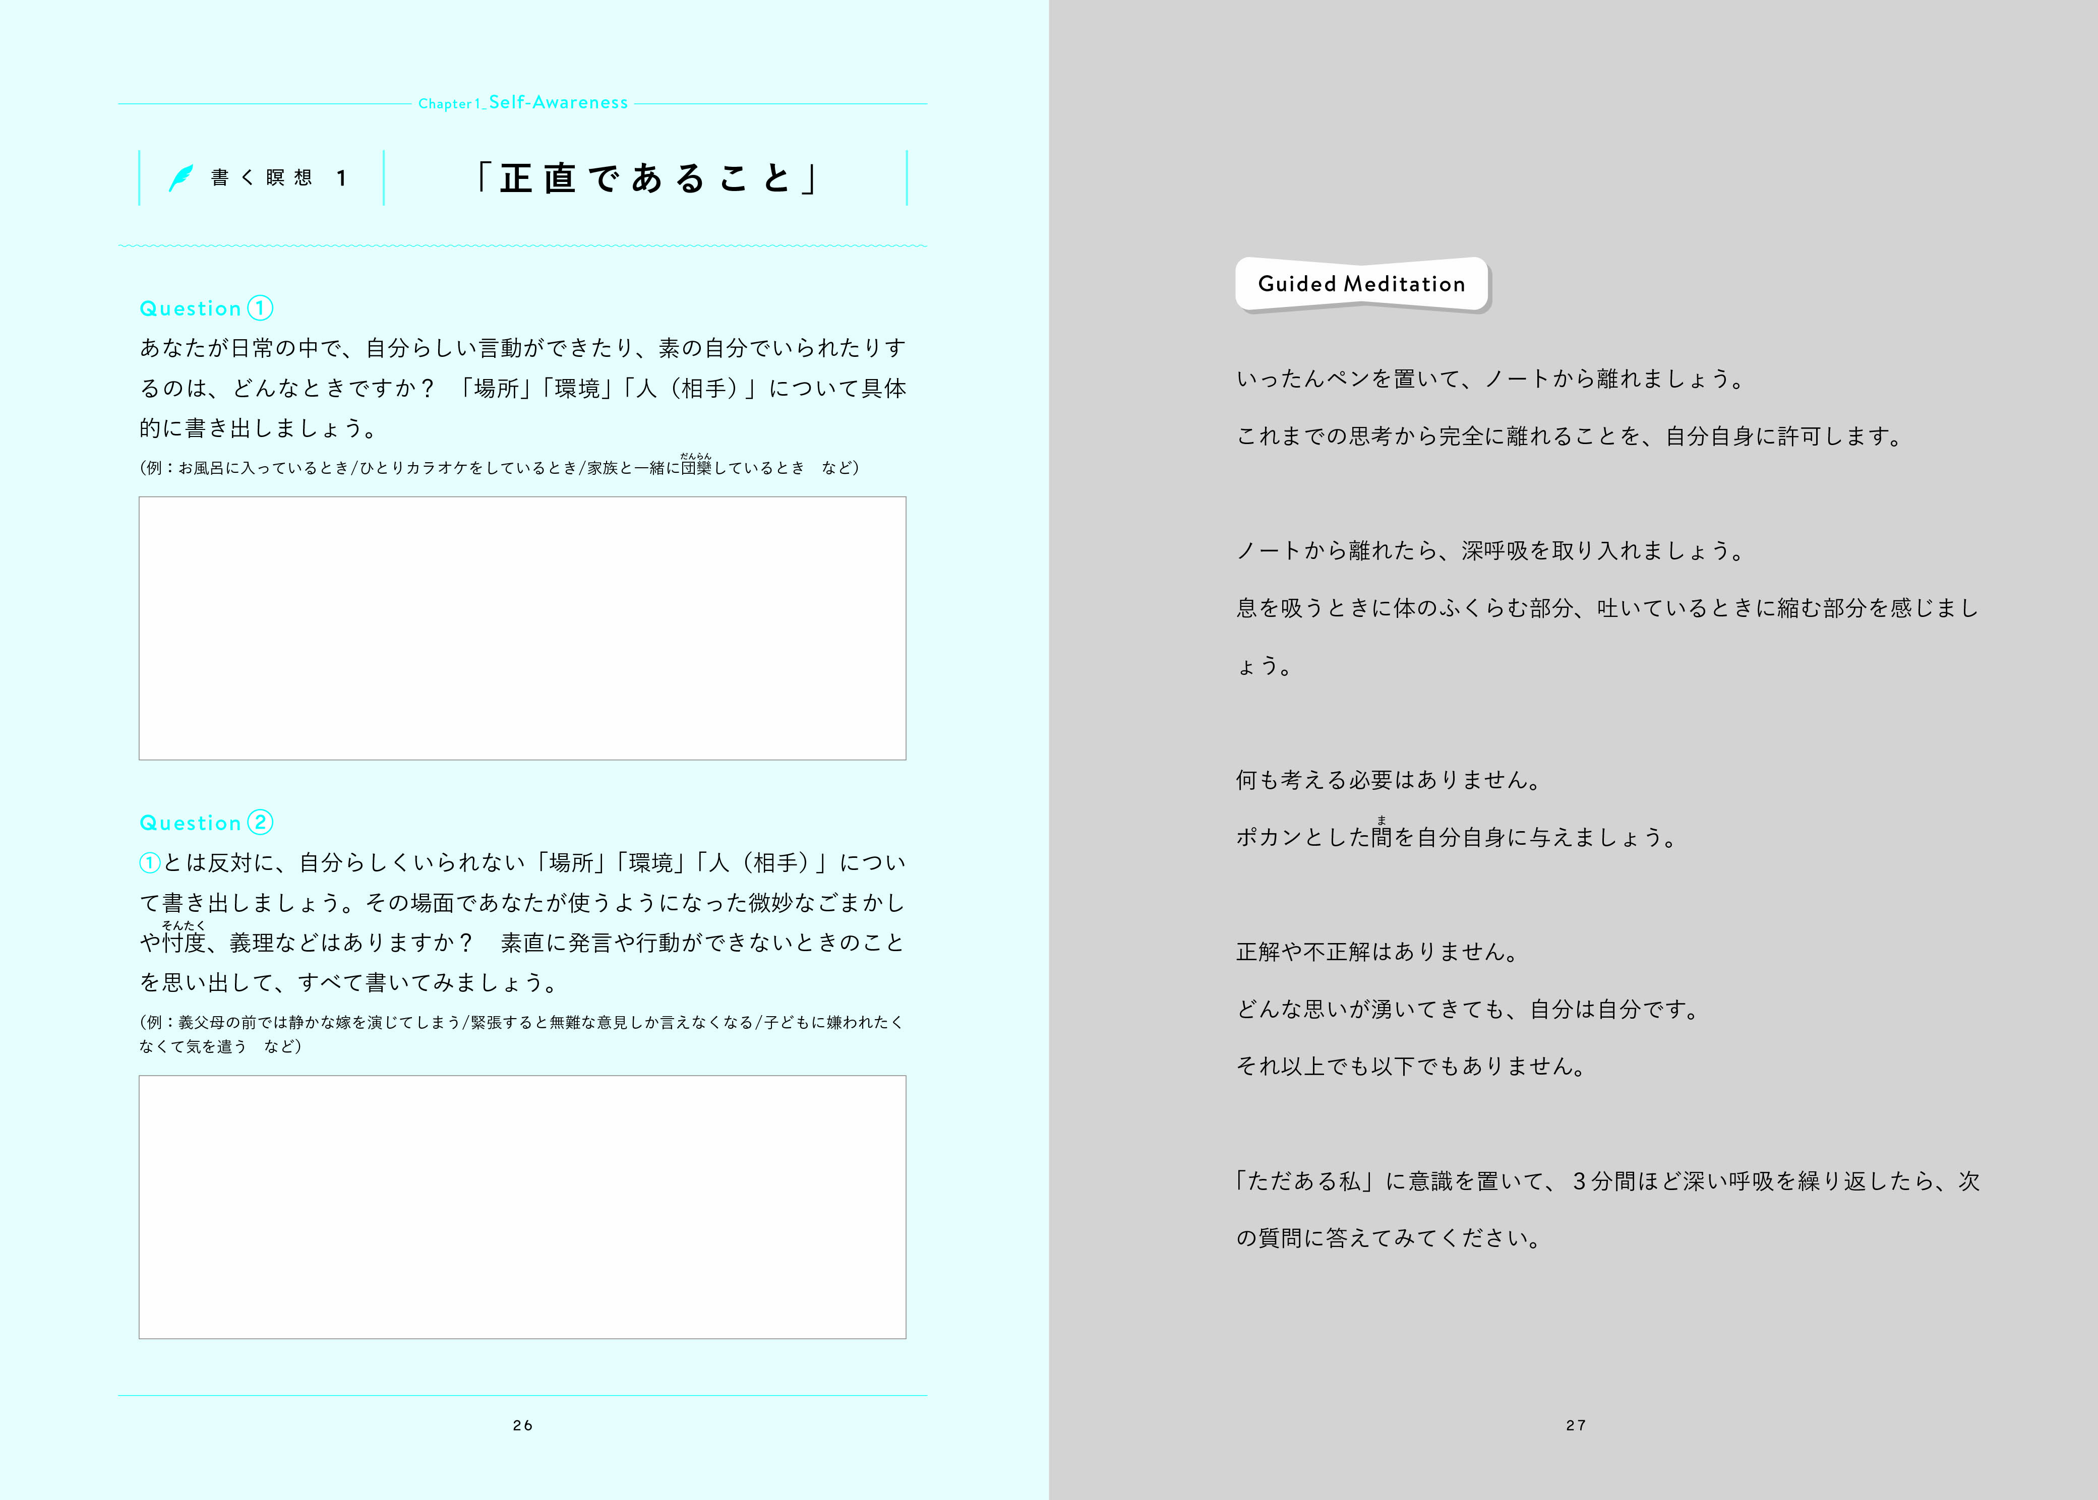This screenshot has width=2098, height=1500.
Task: Click the title 「正直であること」
Action: point(646,178)
